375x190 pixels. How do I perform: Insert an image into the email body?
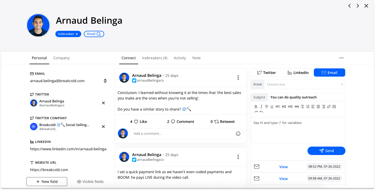[334, 107]
